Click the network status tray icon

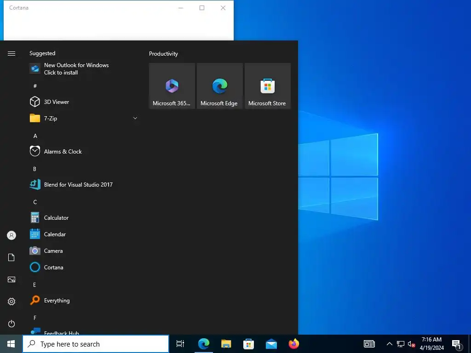point(401,344)
